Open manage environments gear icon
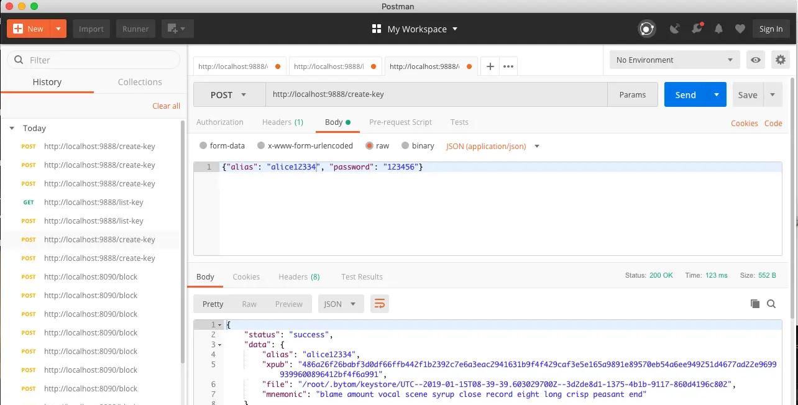Screen dimensions: 798x405 click(x=780, y=60)
